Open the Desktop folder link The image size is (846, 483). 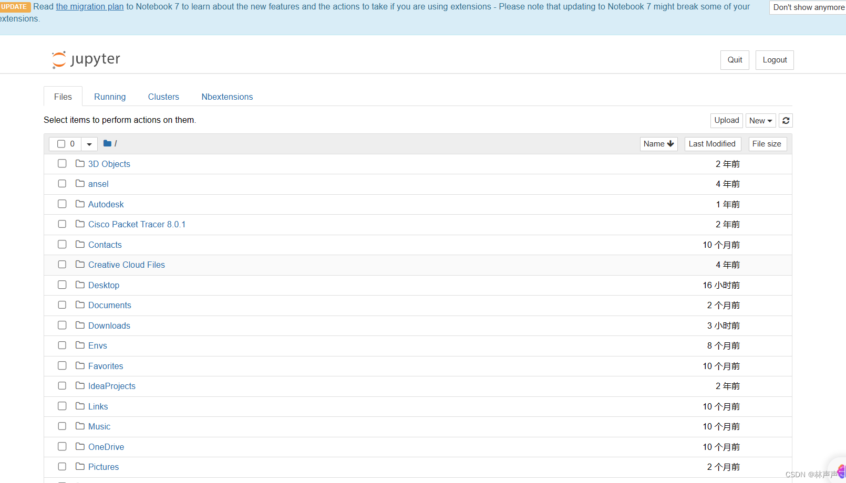click(x=104, y=285)
